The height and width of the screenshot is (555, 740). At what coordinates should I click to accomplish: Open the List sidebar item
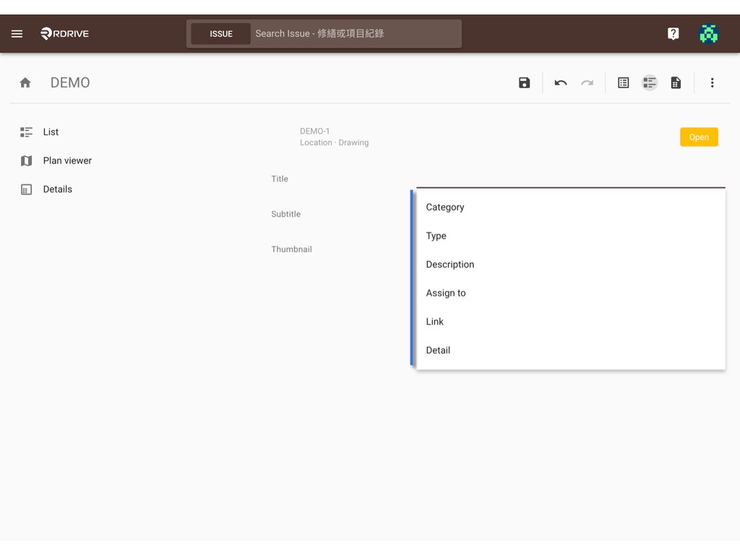51,132
